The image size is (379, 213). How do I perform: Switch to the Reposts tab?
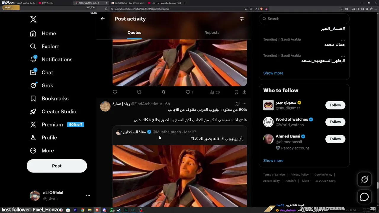pyautogui.click(x=212, y=33)
